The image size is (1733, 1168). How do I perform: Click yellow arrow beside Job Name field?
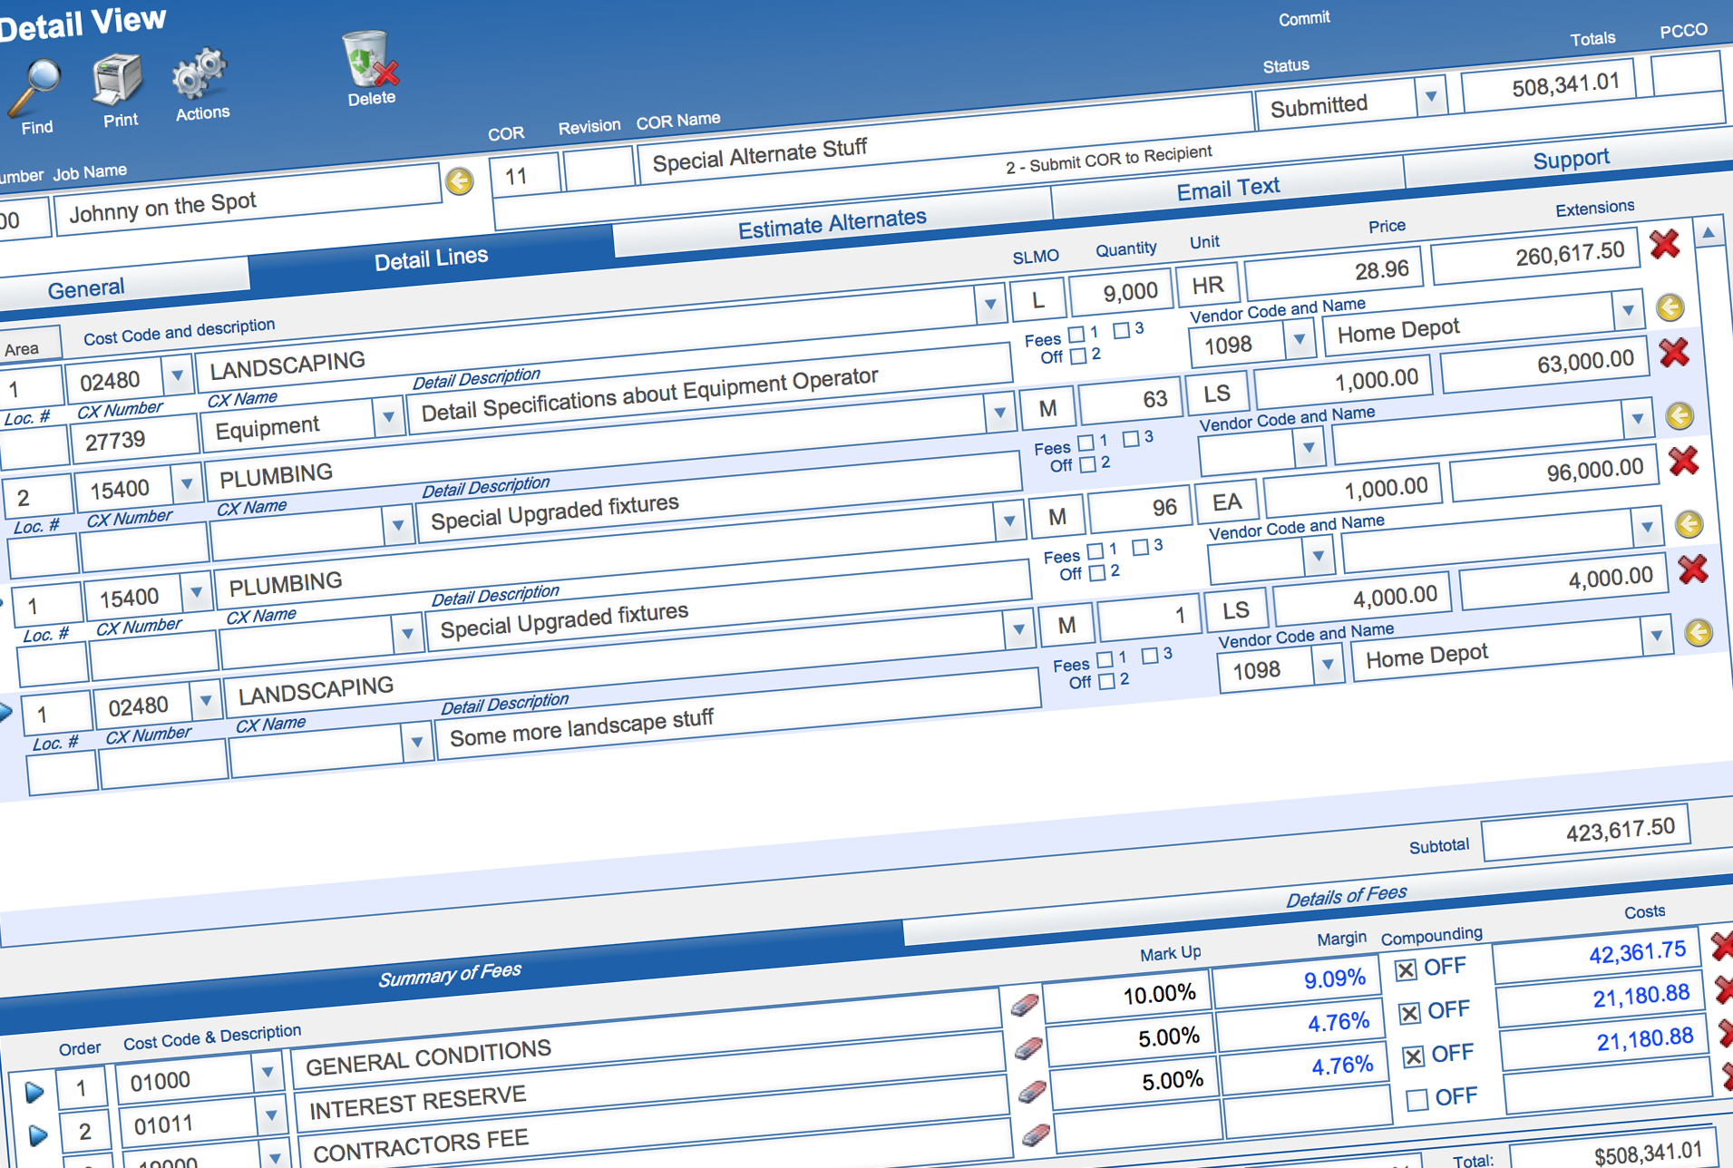(460, 181)
